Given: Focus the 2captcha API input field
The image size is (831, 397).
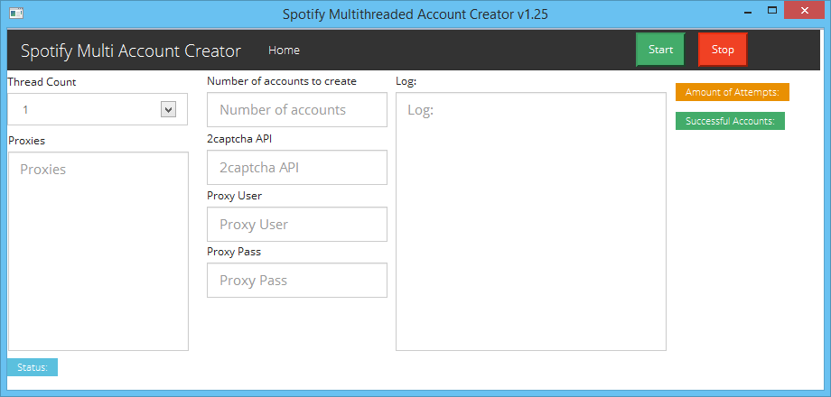Looking at the screenshot, I should click(x=297, y=167).
